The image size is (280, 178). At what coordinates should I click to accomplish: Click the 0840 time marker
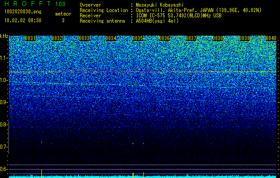pos(271,38)
